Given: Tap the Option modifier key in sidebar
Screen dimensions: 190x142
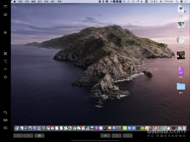Looking at the screenshot, I should coord(5,61).
